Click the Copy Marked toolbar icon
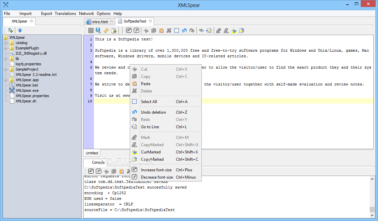The width and height of the screenshot is (378, 221). coord(242,30)
